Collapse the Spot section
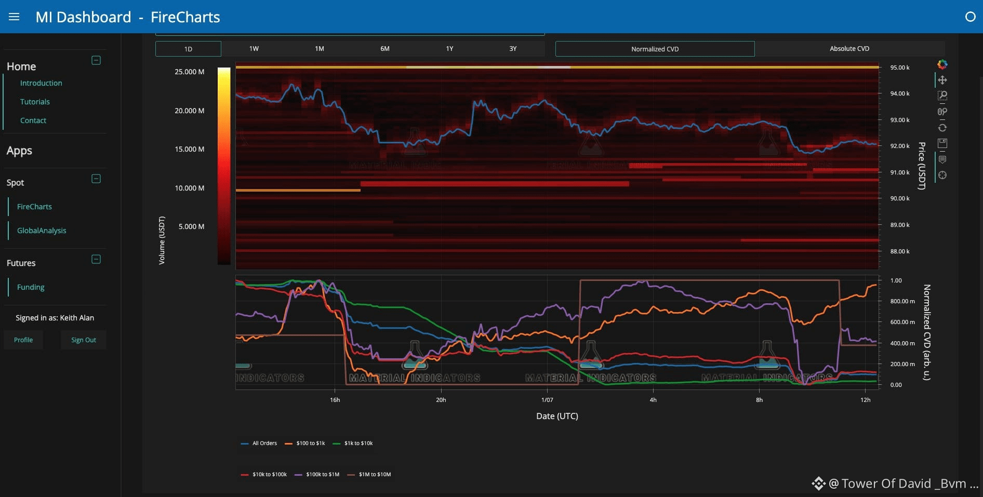This screenshot has height=497, width=983. pos(96,179)
